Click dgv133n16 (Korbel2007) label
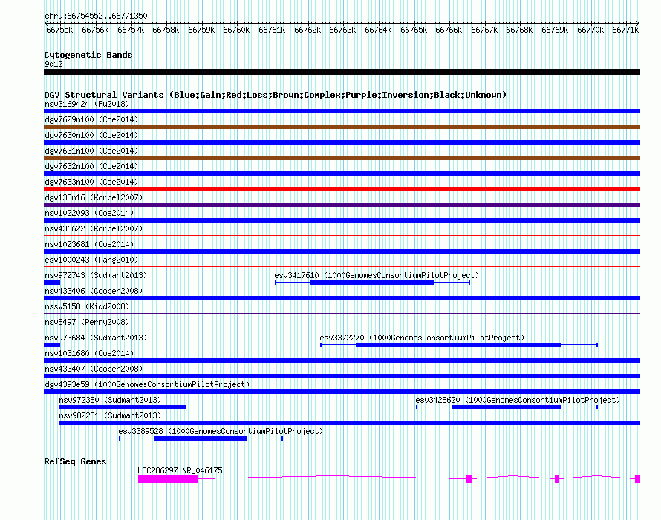Screen dimensions: 661x520 pos(94,197)
